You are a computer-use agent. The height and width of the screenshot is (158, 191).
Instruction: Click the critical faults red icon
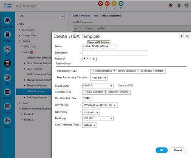click(100, 4)
